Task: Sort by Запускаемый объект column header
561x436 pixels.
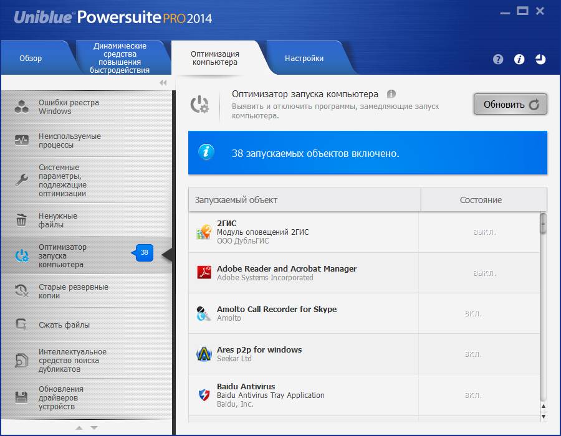Action: [304, 200]
